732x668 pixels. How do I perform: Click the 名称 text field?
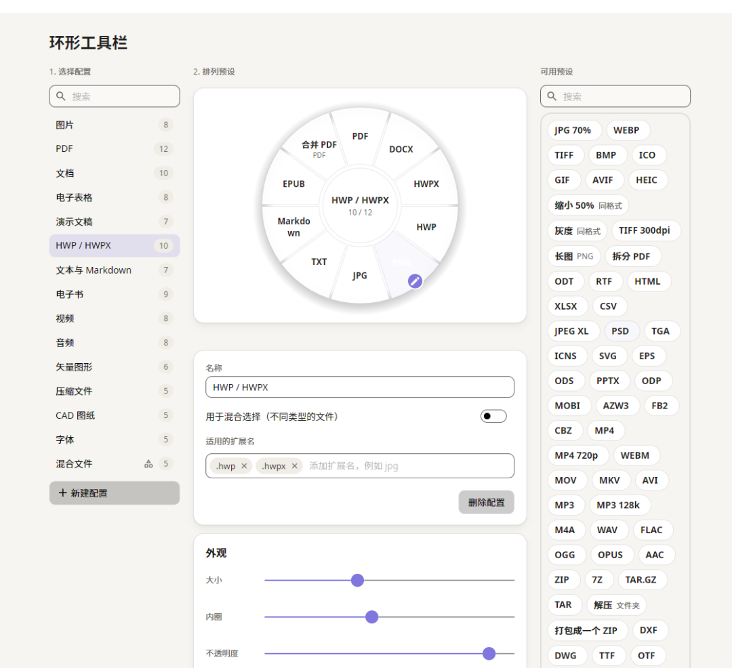[x=360, y=387]
